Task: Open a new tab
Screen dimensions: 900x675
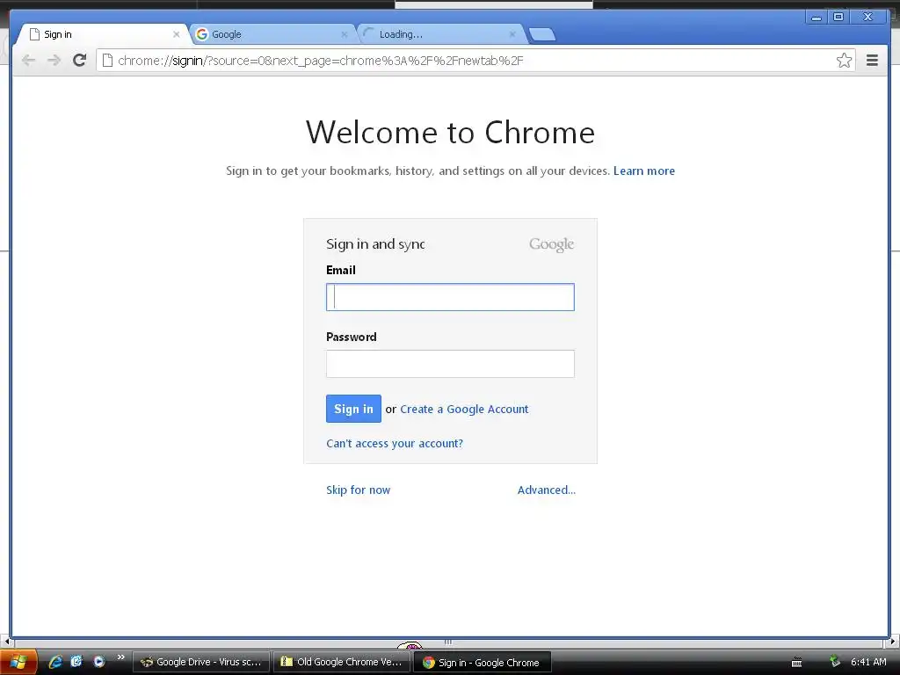Action: 541,34
